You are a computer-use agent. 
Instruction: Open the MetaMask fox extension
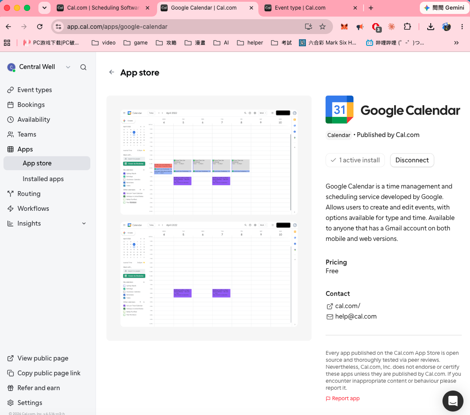point(344,27)
